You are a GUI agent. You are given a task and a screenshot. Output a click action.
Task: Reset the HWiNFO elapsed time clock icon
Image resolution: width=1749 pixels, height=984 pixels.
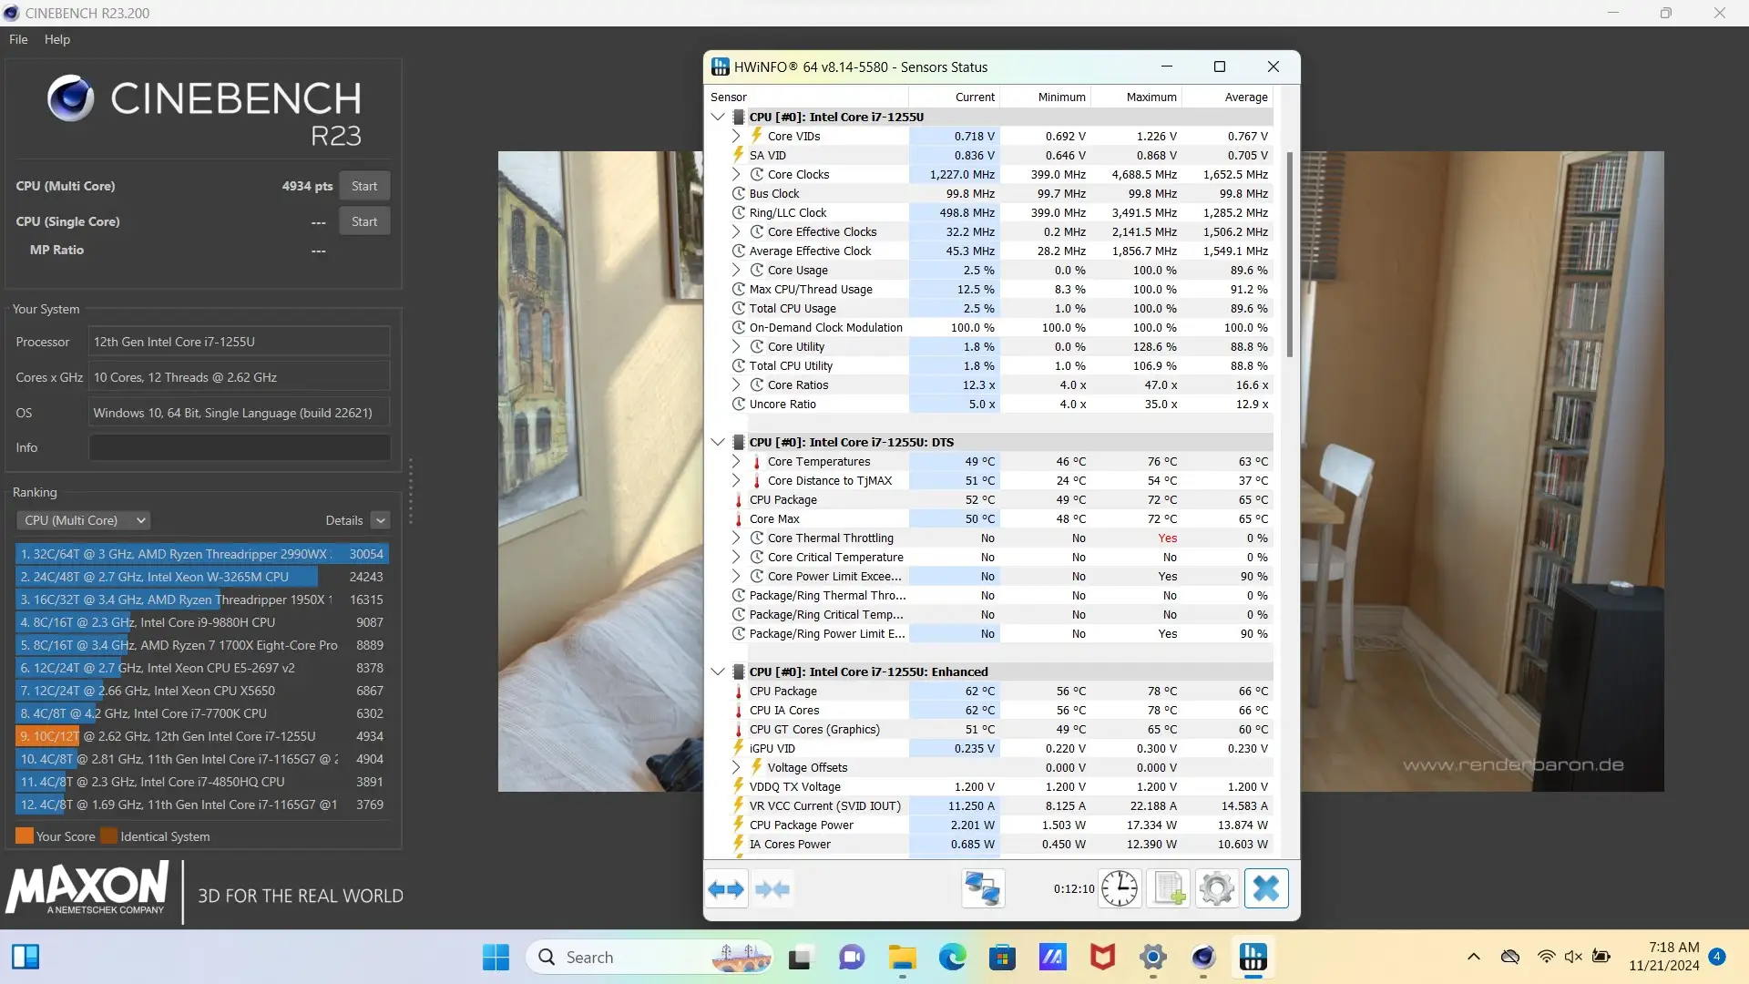click(x=1120, y=888)
